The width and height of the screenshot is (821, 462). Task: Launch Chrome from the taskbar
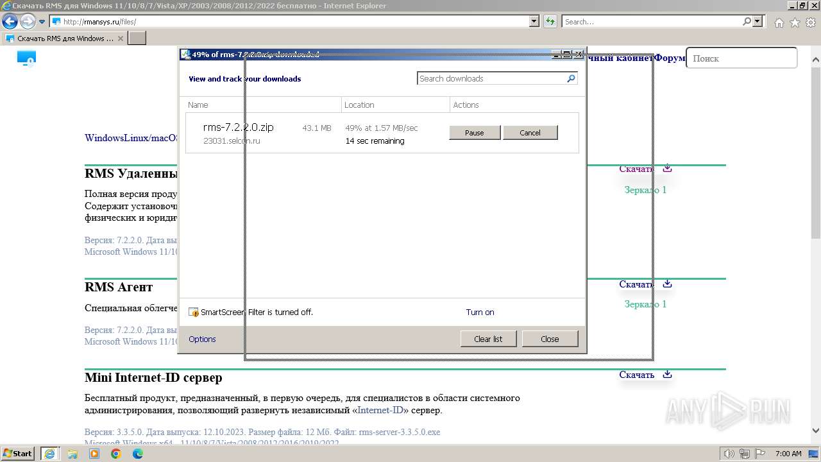116,454
